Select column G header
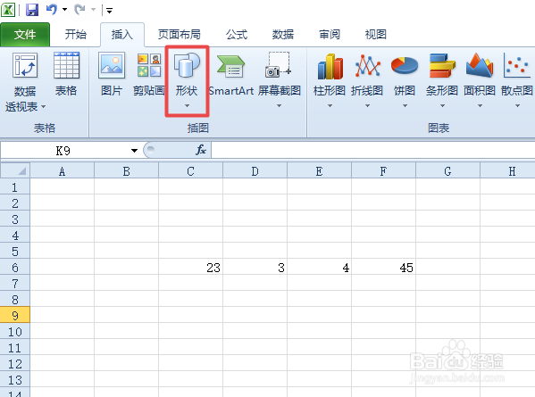Image resolution: width=535 pixels, height=397 pixels. pyautogui.click(x=447, y=171)
